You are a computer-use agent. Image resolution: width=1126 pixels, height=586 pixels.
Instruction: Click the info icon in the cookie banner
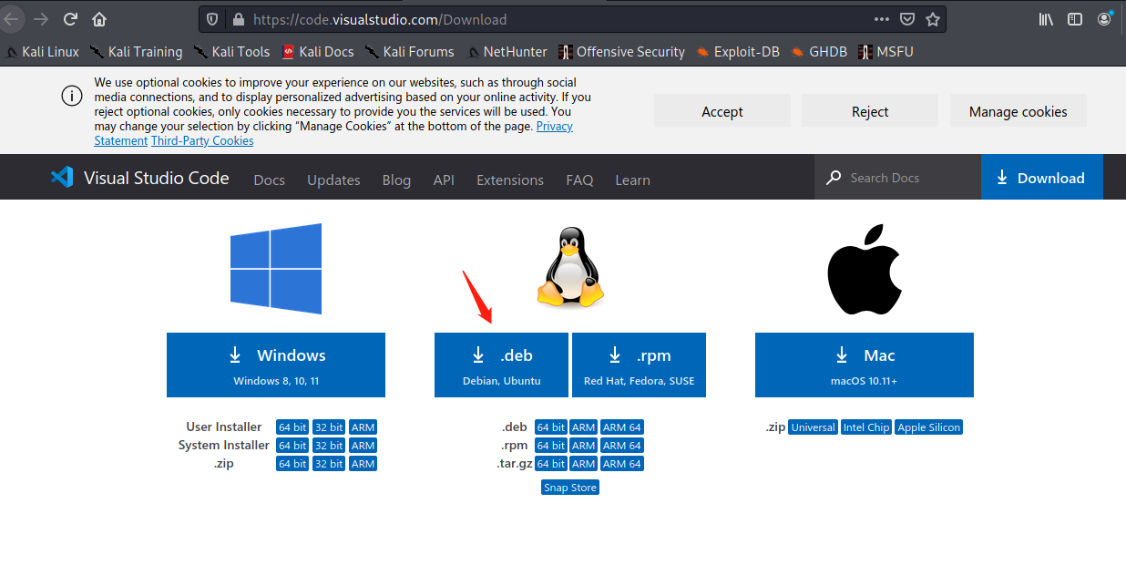click(72, 96)
